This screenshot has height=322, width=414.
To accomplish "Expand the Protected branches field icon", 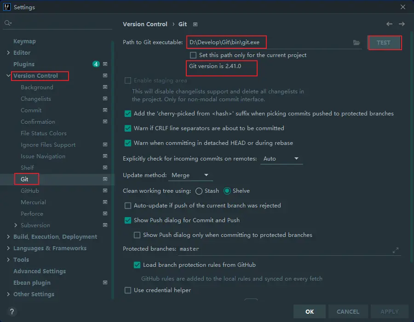I will click(396, 250).
